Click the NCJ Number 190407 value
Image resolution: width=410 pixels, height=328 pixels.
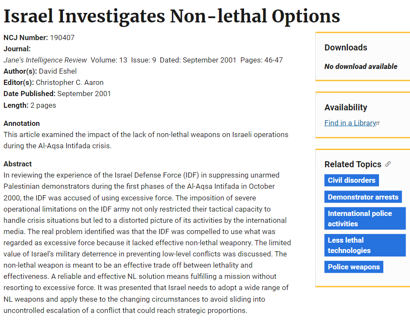(62, 37)
